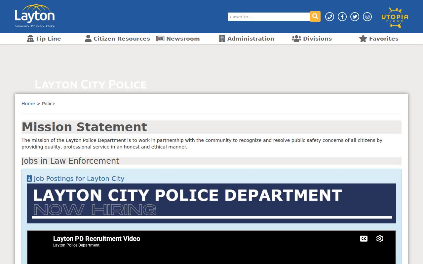This screenshot has width=423, height=264.
Task: Toggle closed captions on the recruitment video
Action: (364, 239)
